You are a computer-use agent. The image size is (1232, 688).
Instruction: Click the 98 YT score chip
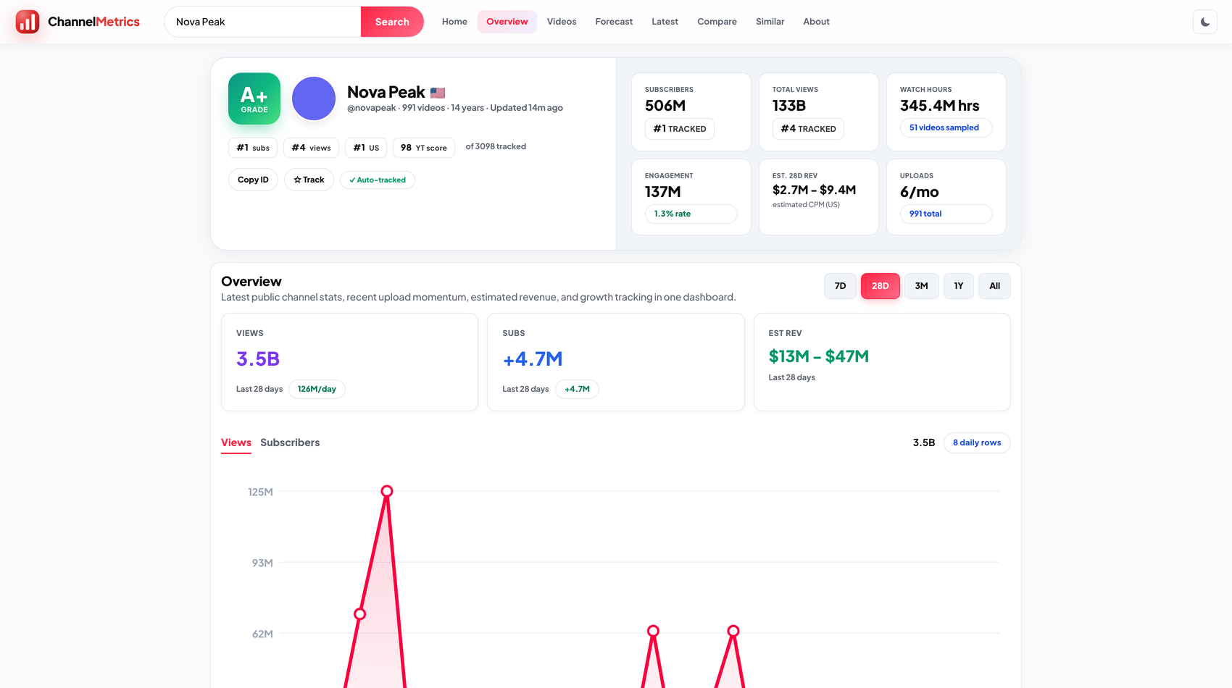point(424,148)
